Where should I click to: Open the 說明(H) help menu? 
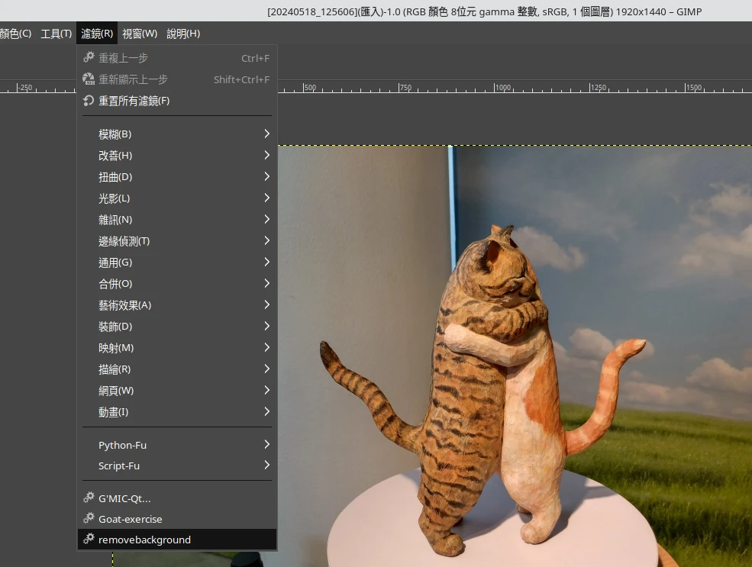pos(183,34)
